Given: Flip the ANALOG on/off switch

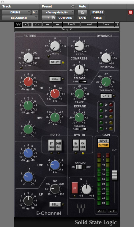Looking at the screenshot, I should [x=81, y=167].
